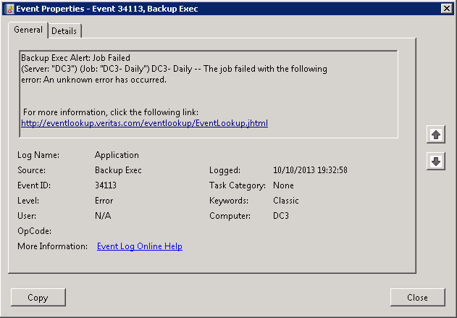This screenshot has height=318, width=457.
Task: Click the Computer value 'DC3'
Action: [281, 216]
